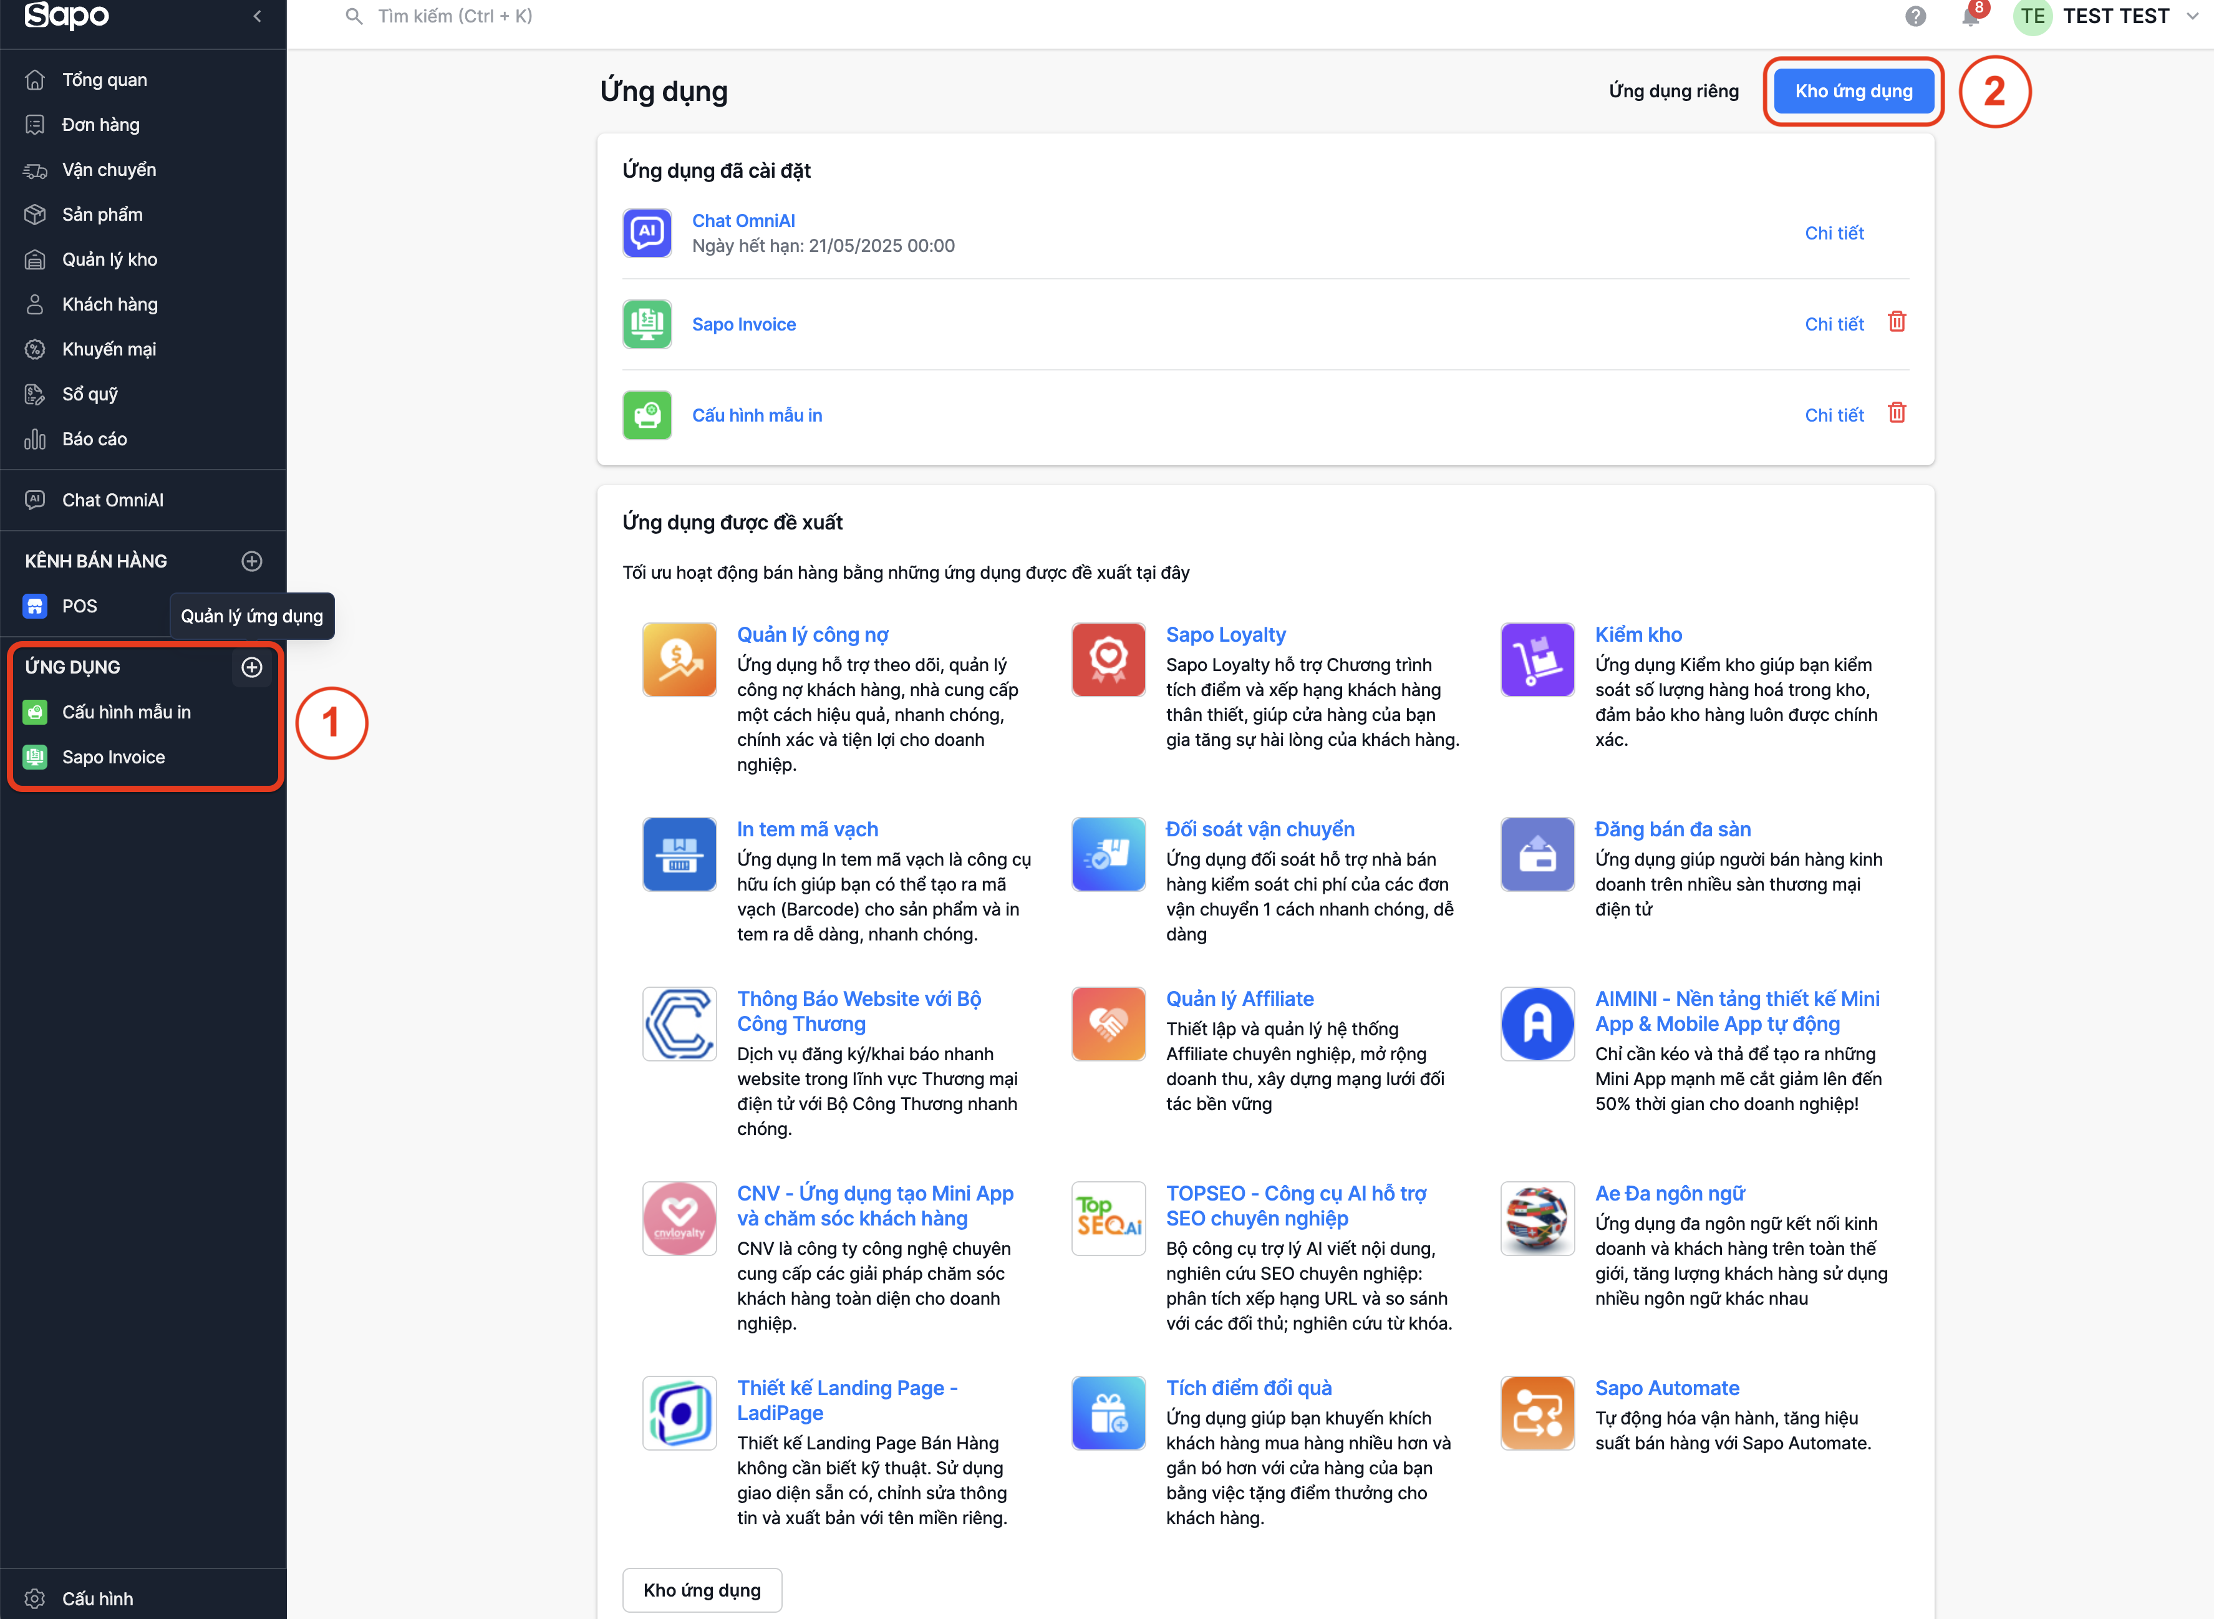Screen dimensions: 2214x1619
Task: Collapse the sidebar with the chevron arrow
Action: (x=257, y=16)
